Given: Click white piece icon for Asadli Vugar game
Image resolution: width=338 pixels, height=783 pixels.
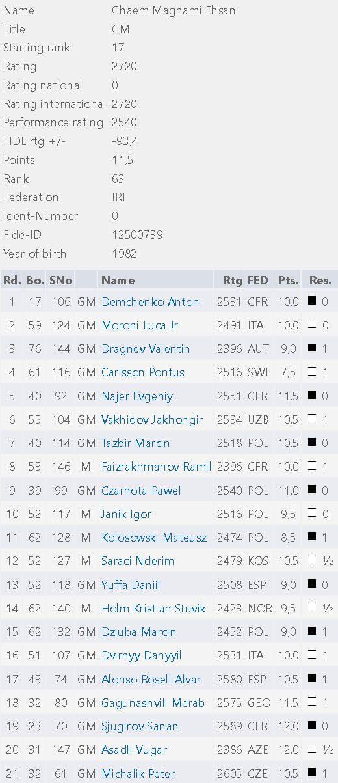Looking at the screenshot, I should (312, 749).
